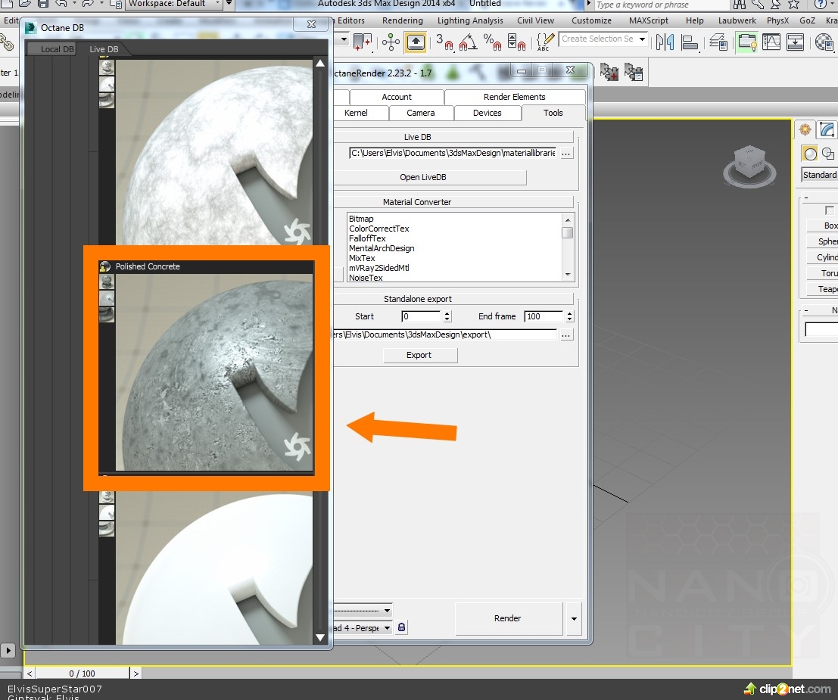Click the select link chain icon
The width and height of the screenshot is (838, 700).
pos(6,42)
